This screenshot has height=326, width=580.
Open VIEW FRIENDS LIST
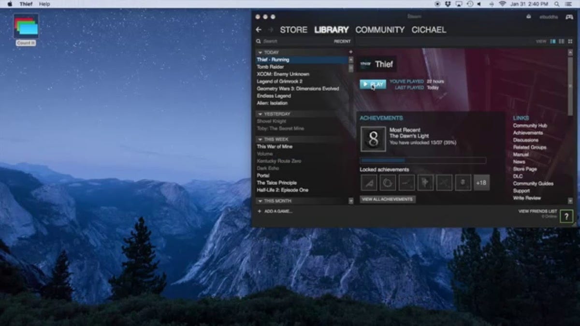537,211
